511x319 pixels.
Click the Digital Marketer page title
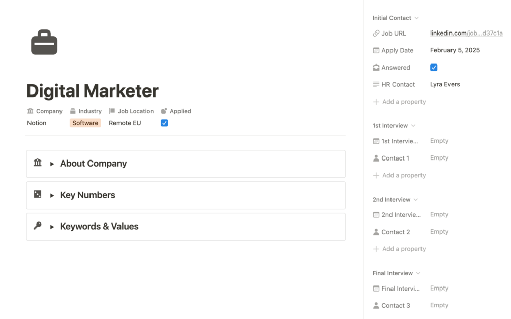click(93, 91)
